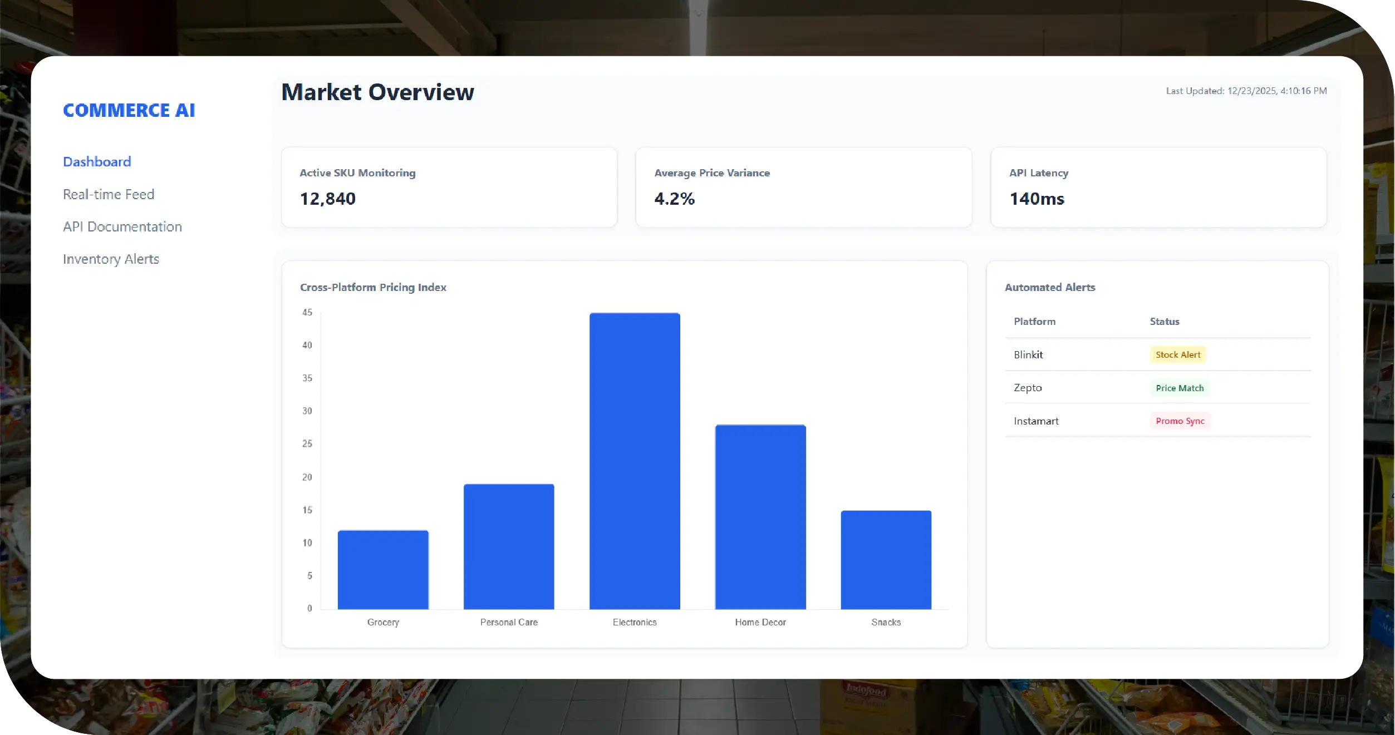Click the Price Match status badge

pos(1180,388)
